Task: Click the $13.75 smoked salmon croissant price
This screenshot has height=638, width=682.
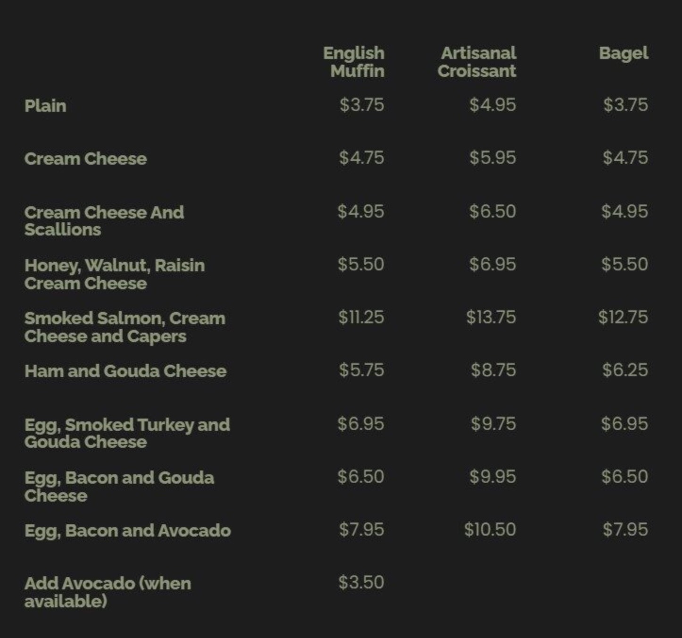Action: [491, 317]
